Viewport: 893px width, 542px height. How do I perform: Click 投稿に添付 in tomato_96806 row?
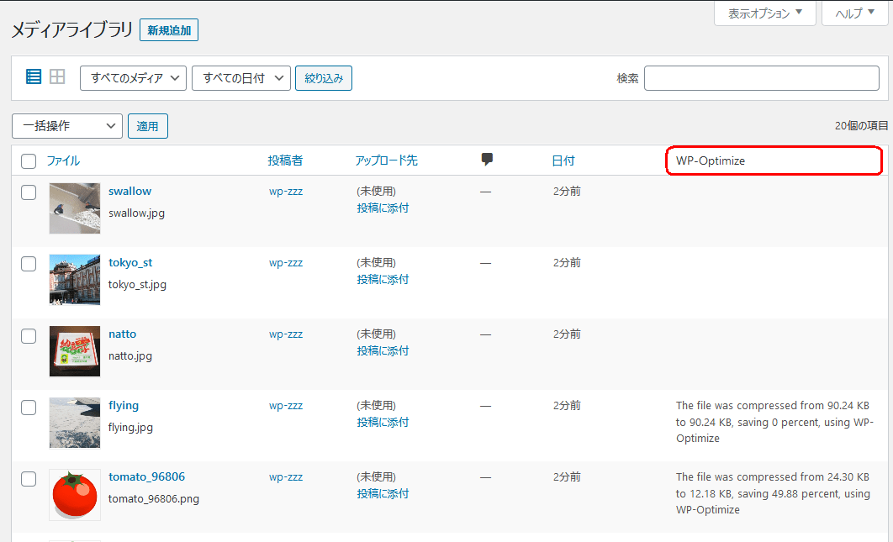coord(383,493)
